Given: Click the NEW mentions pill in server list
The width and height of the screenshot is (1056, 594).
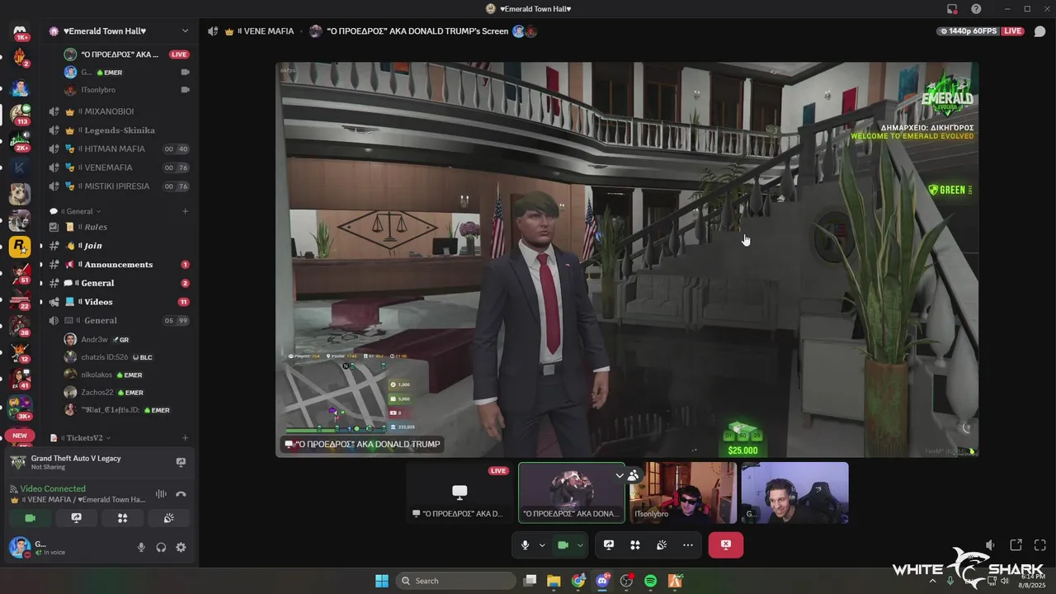Looking at the screenshot, I should (x=20, y=436).
